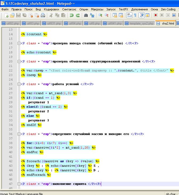Image resolution: width=179 pixels, height=195 pixels.
Task: Open user defined language icon
Action: [148, 15]
